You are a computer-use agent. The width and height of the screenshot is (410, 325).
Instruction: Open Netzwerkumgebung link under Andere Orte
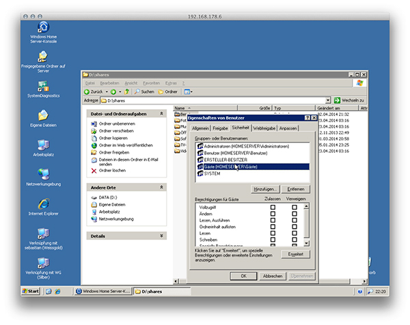pyautogui.click(x=116, y=219)
